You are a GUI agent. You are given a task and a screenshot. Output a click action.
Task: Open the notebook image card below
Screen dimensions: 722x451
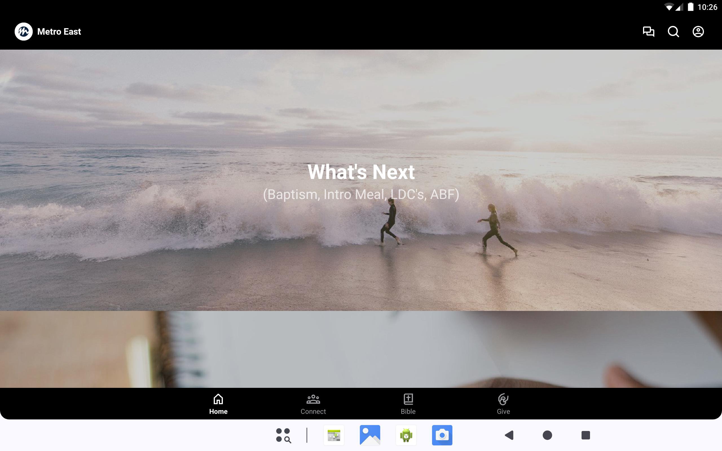[x=361, y=349]
